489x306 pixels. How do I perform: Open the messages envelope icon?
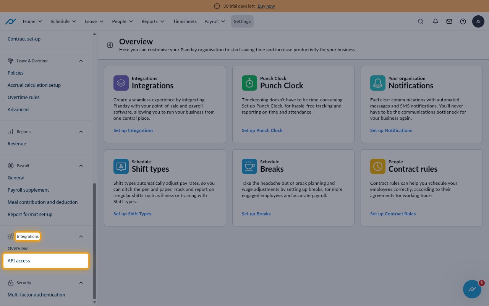pos(449,21)
